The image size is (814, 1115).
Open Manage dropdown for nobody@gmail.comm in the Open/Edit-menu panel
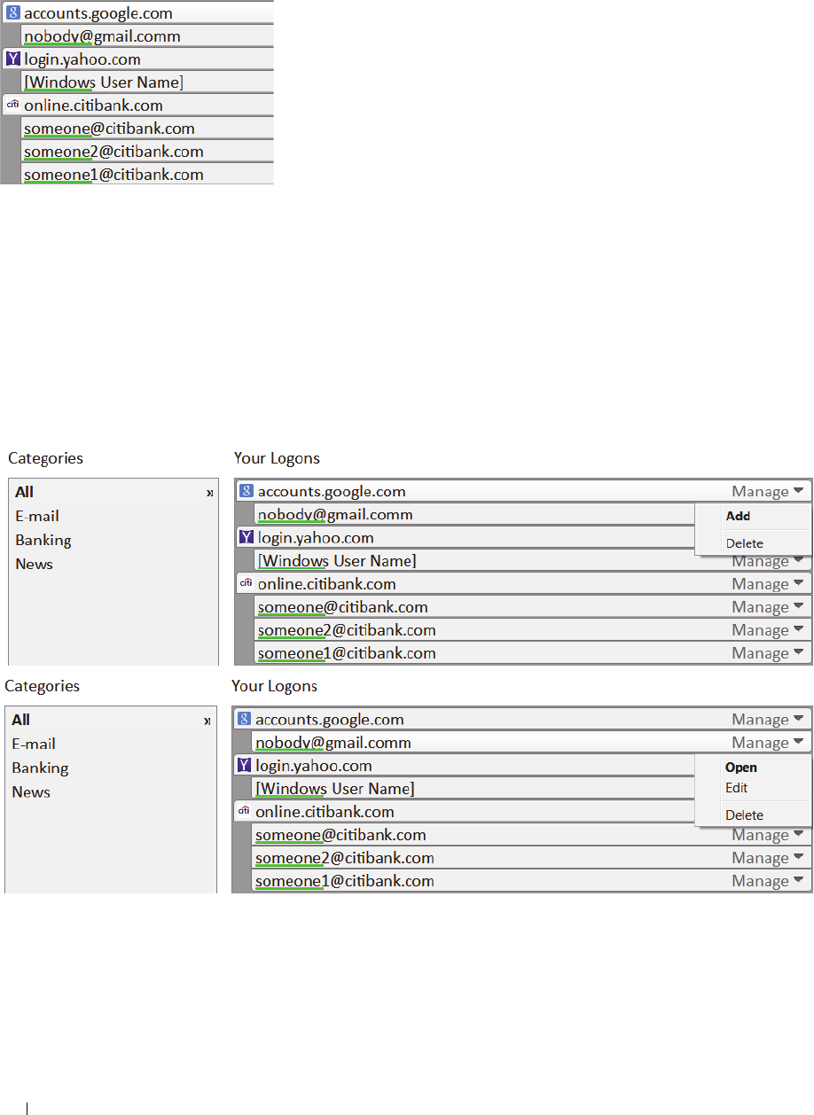point(768,743)
